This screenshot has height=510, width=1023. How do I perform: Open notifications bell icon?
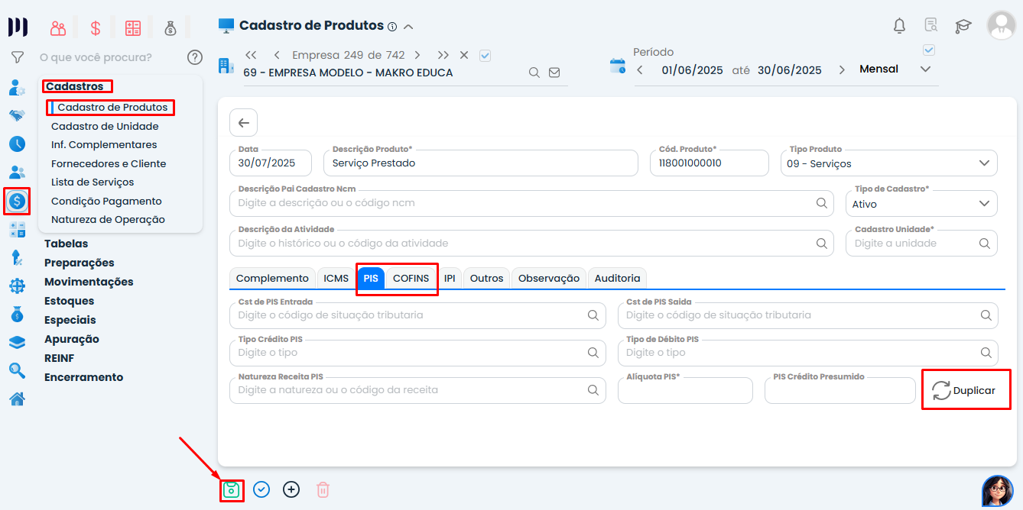(x=899, y=25)
